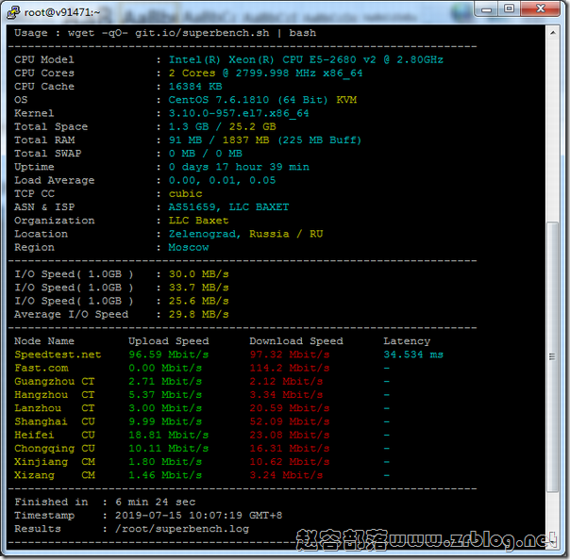Click the I/O speed '25.6 MB/s'
This screenshot has width=570, height=560.
click(199, 301)
